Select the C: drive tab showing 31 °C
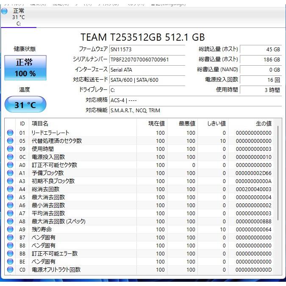This screenshot has height=286, width=286. coord(19,17)
